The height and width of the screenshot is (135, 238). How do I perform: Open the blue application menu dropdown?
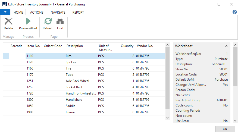pyautogui.click(x=5, y=12)
